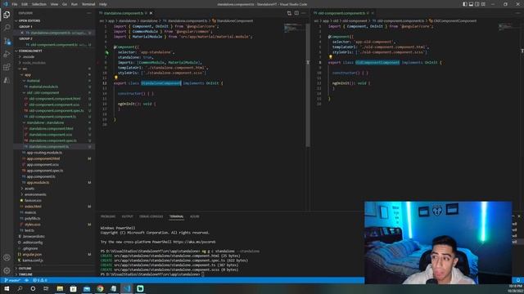Image resolution: width=524 pixels, height=294 pixels.
Task: Open the View menu
Action: point(55,4)
